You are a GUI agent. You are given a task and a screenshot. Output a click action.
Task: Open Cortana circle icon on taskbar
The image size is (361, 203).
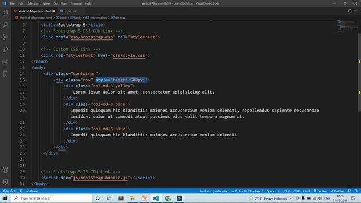tap(98, 198)
